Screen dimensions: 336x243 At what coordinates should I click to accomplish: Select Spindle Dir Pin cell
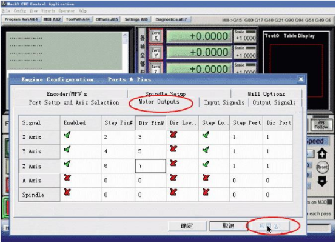(x=150, y=195)
